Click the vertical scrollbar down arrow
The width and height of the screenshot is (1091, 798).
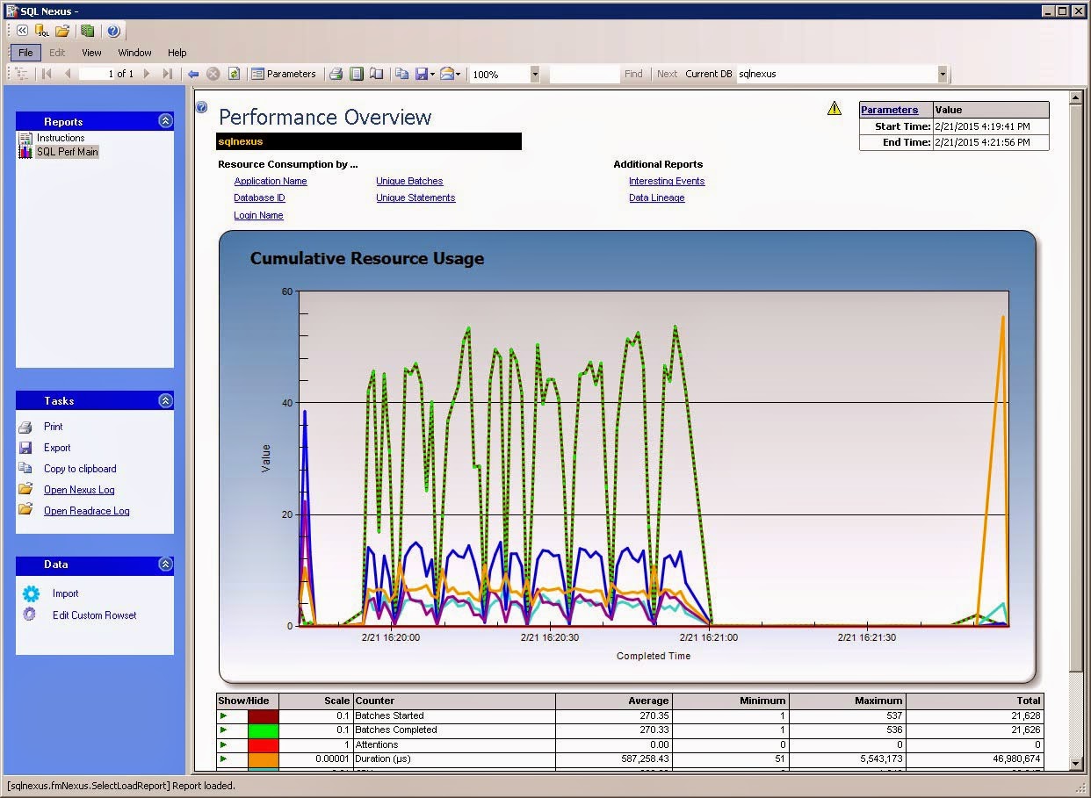pyautogui.click(x=1075, y=765)
